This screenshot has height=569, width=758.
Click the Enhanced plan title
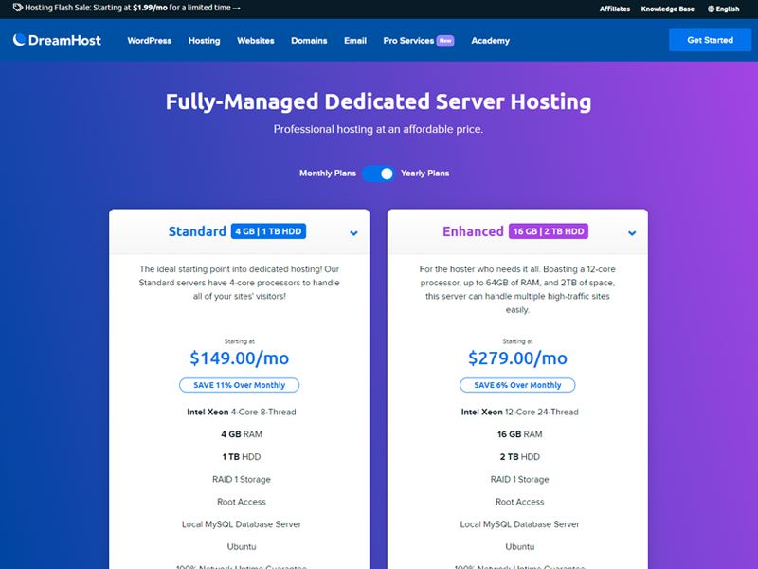473,231
